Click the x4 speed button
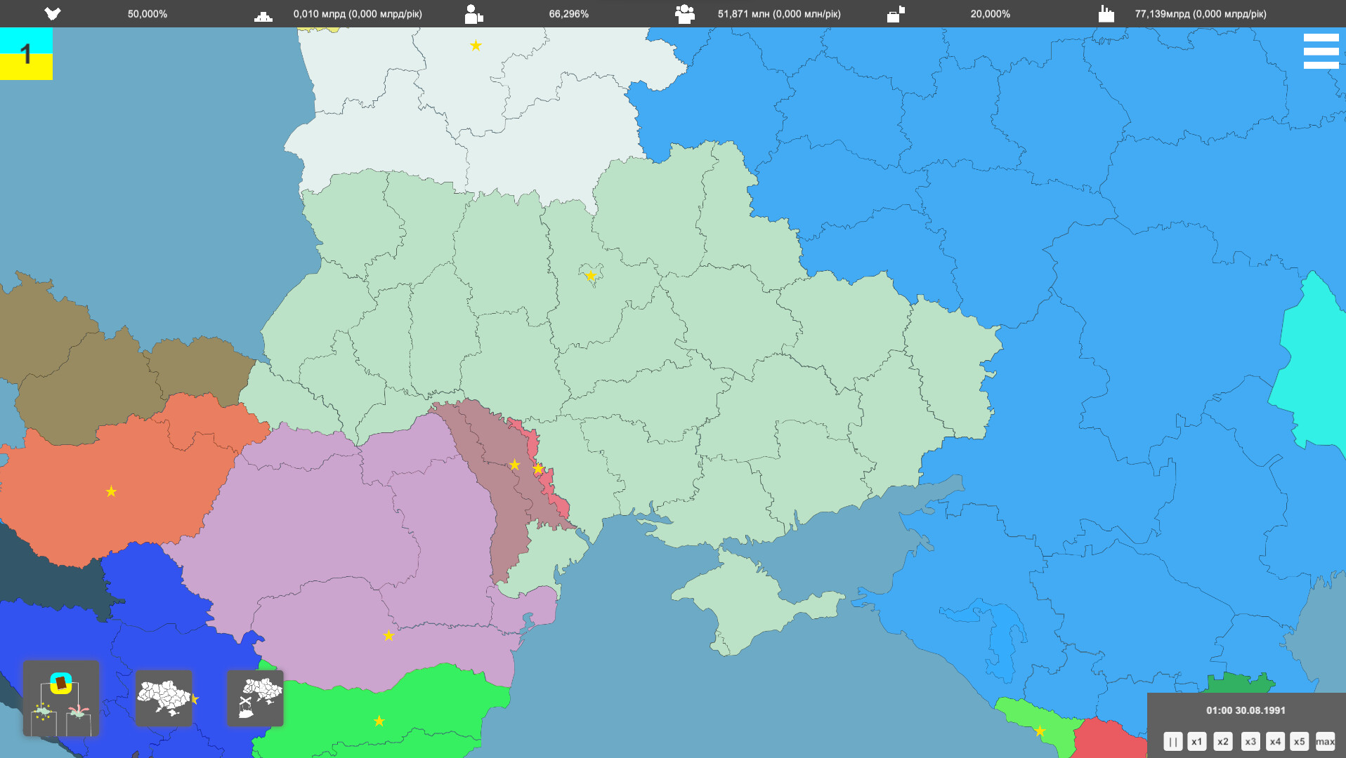1346x758 pixels. (x=1275, y=740)
